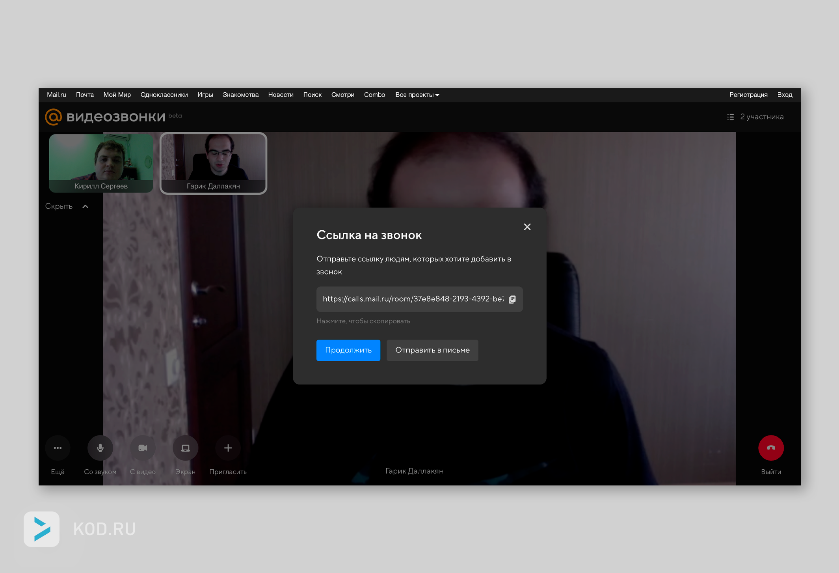Image resolution: width=839 pixels, height=573 pixels.
Task: Open the «Одноклассники» menu item
Action: [x=164, y=95]
